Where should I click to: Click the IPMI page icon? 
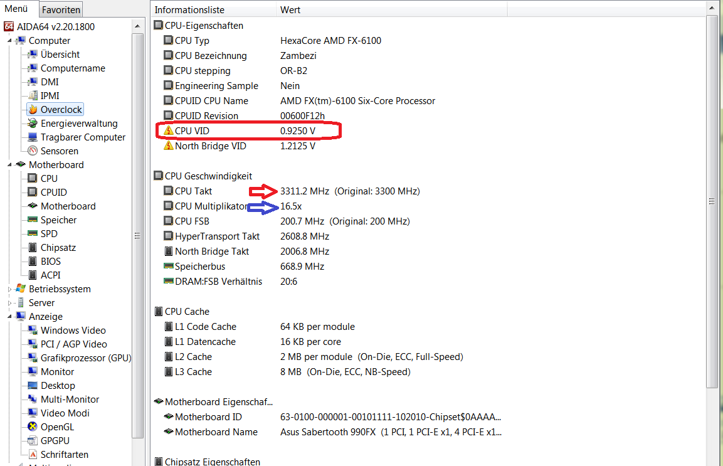tap(33, 96)
